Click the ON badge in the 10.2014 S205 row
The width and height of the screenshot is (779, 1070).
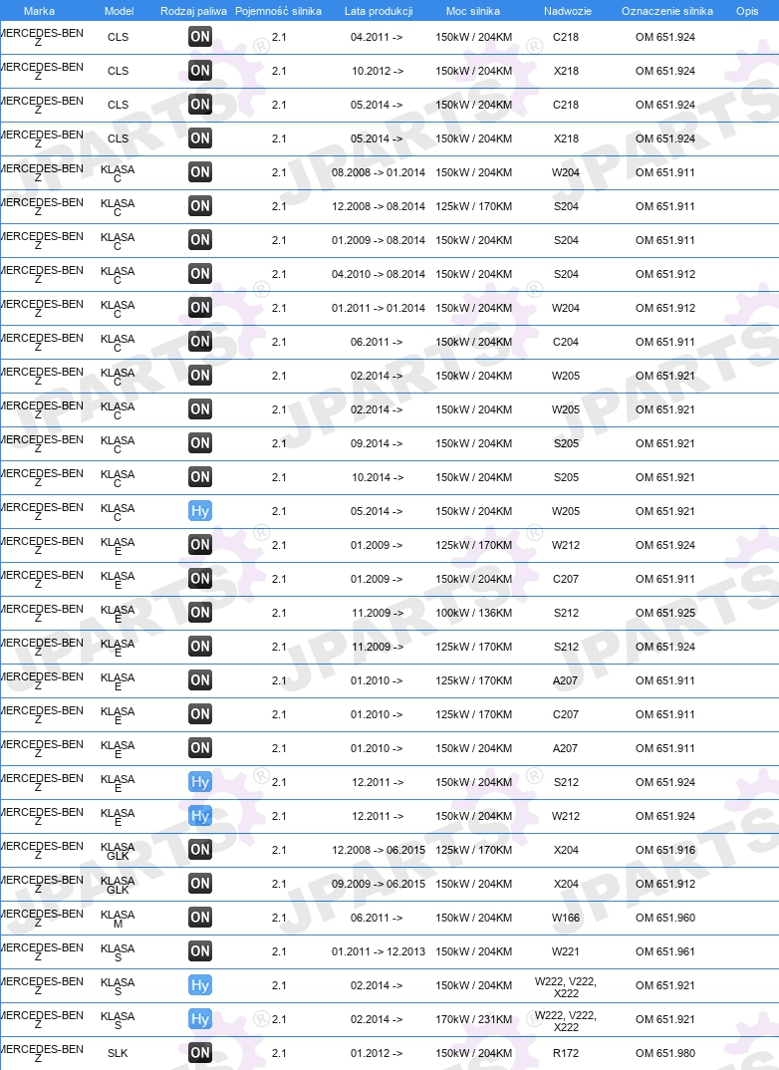point(200,476)
